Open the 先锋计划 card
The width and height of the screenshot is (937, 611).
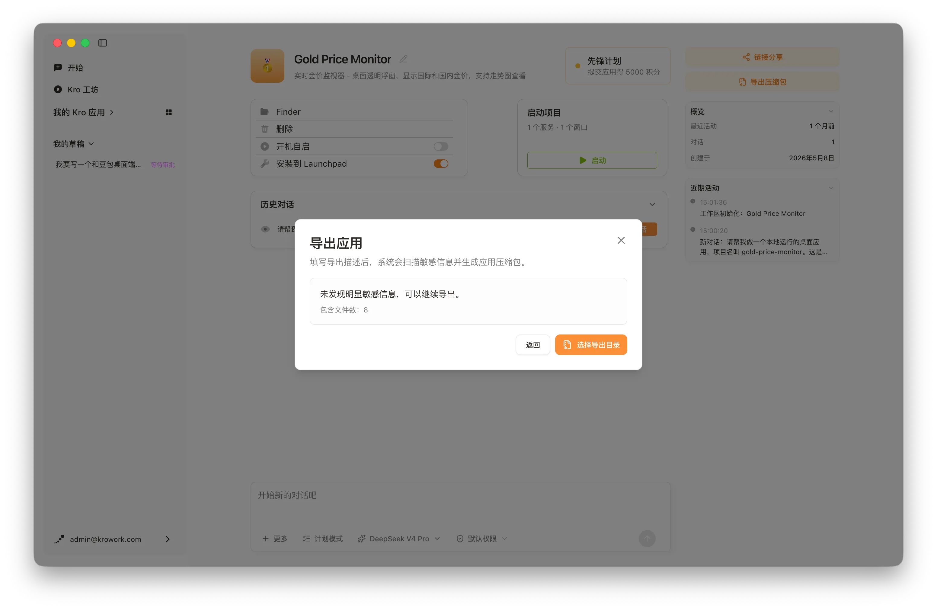(x=618, y=66)
